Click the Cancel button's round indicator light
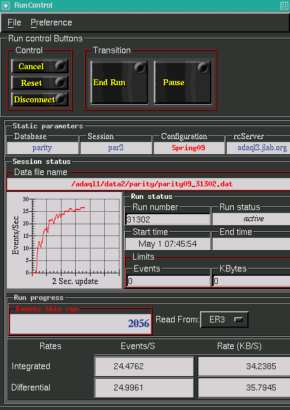 [60, 66]
